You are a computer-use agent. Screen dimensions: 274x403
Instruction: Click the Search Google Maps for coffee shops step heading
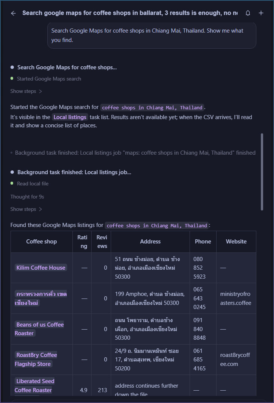click(67, 67)
